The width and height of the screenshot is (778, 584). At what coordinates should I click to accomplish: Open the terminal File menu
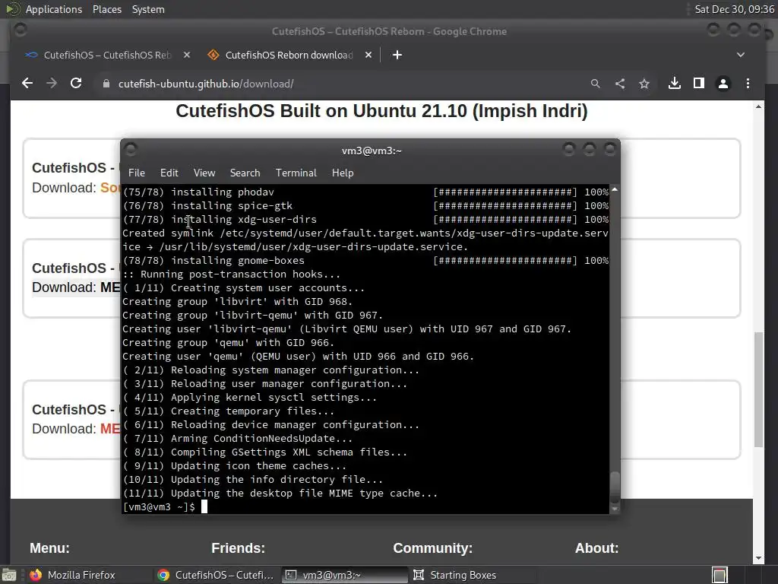[x=137, y=173]
